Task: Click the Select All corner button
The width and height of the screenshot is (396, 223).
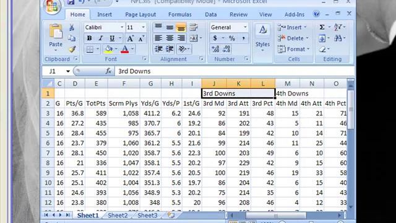Action: click(48, 84)
